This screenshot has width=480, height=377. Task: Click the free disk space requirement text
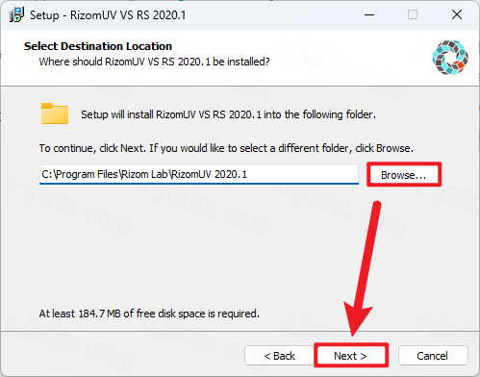click(x=149, y=314)
